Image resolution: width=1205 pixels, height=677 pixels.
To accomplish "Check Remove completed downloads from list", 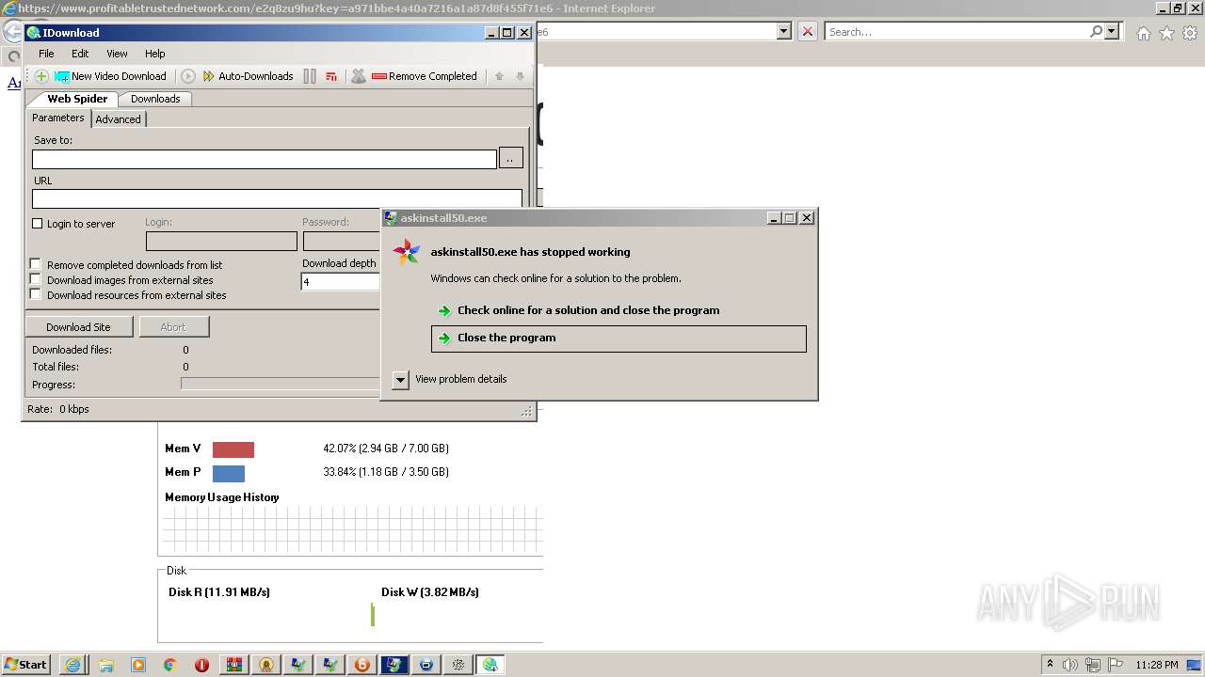I will [x=36, y=264].
